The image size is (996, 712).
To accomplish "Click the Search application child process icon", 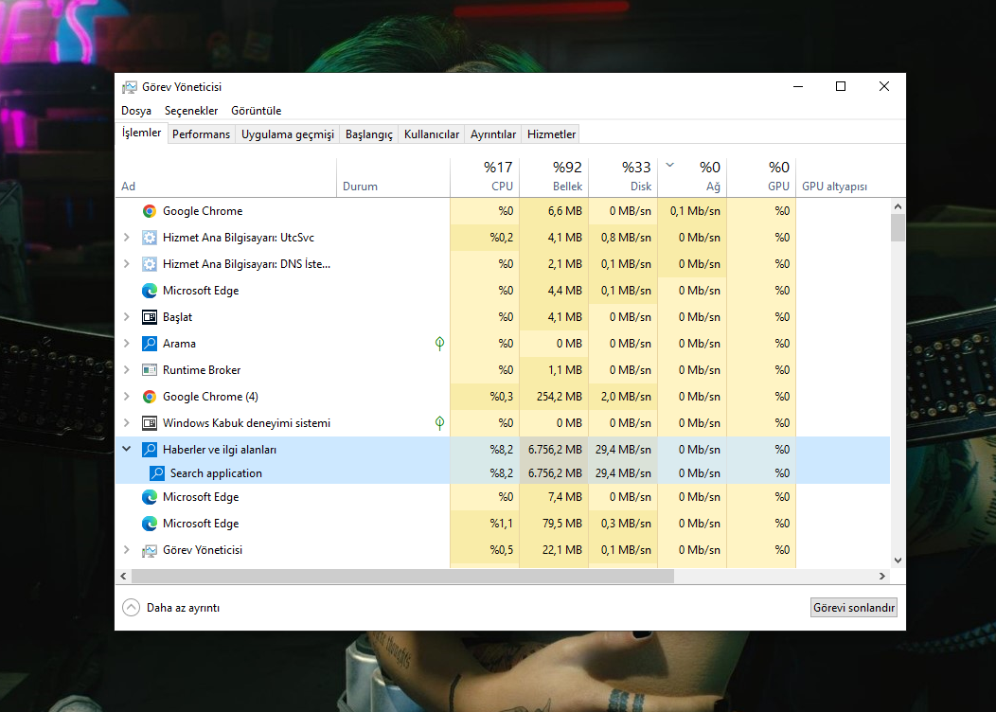I will pyautogui.click(x=157, y=473).
